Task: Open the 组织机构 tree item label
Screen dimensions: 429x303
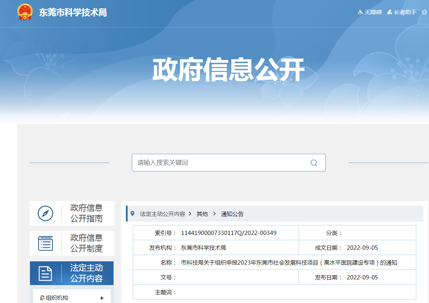Action: click(x=57, y=298)
